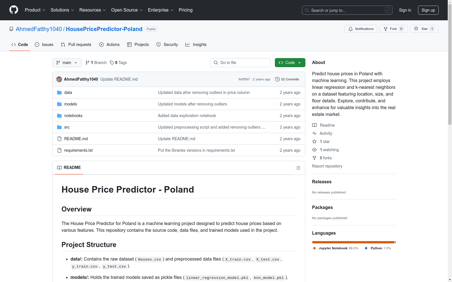Select the src folder icon
This screenshot has height=282, width=452.
(x=59, y=127)
